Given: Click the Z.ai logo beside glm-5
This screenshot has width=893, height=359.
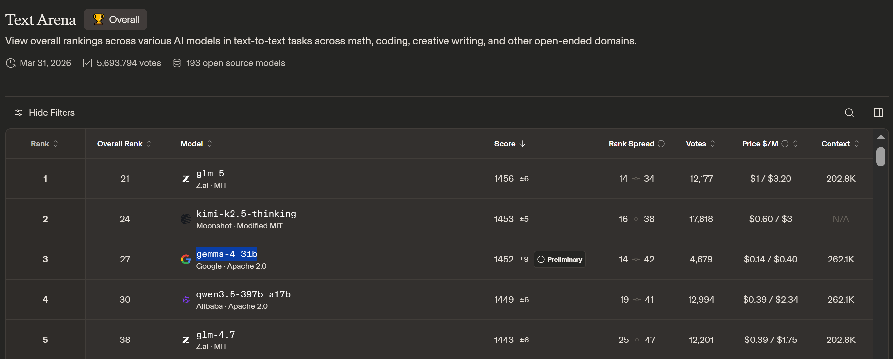Looking at the screenshot, I should tap(186, 179).
